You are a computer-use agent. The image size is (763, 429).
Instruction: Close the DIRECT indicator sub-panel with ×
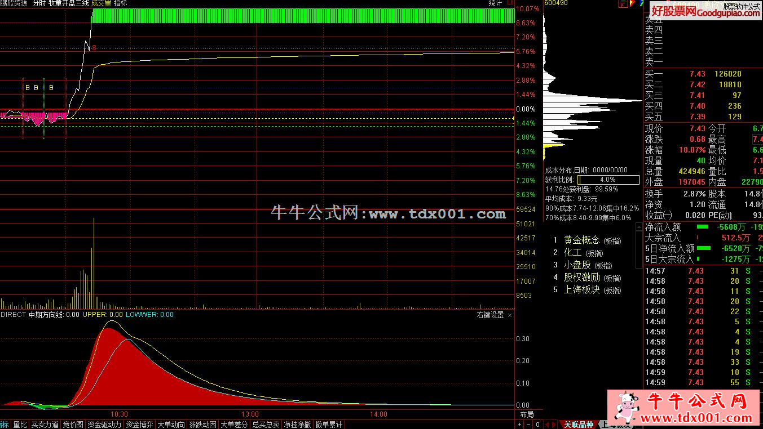pyautogui.click(x=510, y=315)
